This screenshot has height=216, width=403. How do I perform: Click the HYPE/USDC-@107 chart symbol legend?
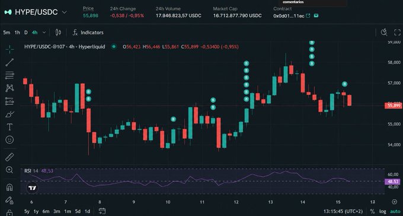tap(65, 47)
